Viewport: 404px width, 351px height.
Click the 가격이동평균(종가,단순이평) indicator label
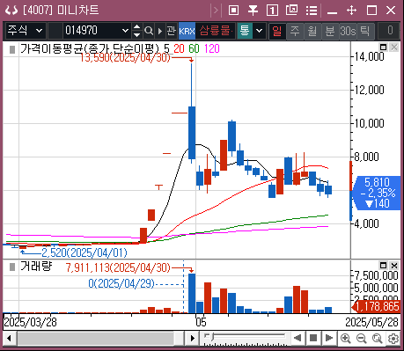(x=89, y=49)
